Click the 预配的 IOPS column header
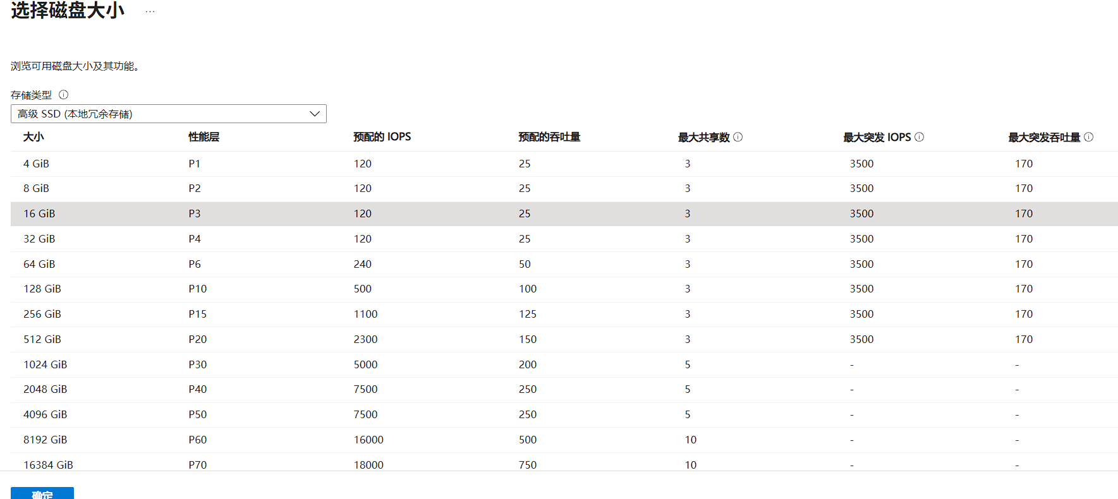 [382, 137]
